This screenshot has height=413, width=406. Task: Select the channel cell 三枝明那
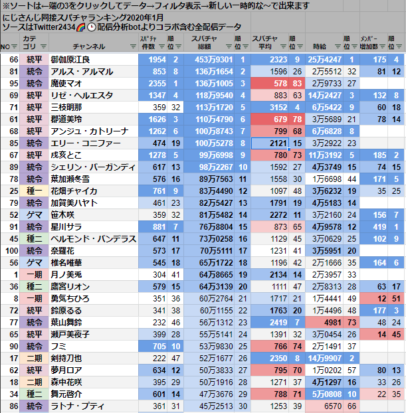[x=93, y=108]
